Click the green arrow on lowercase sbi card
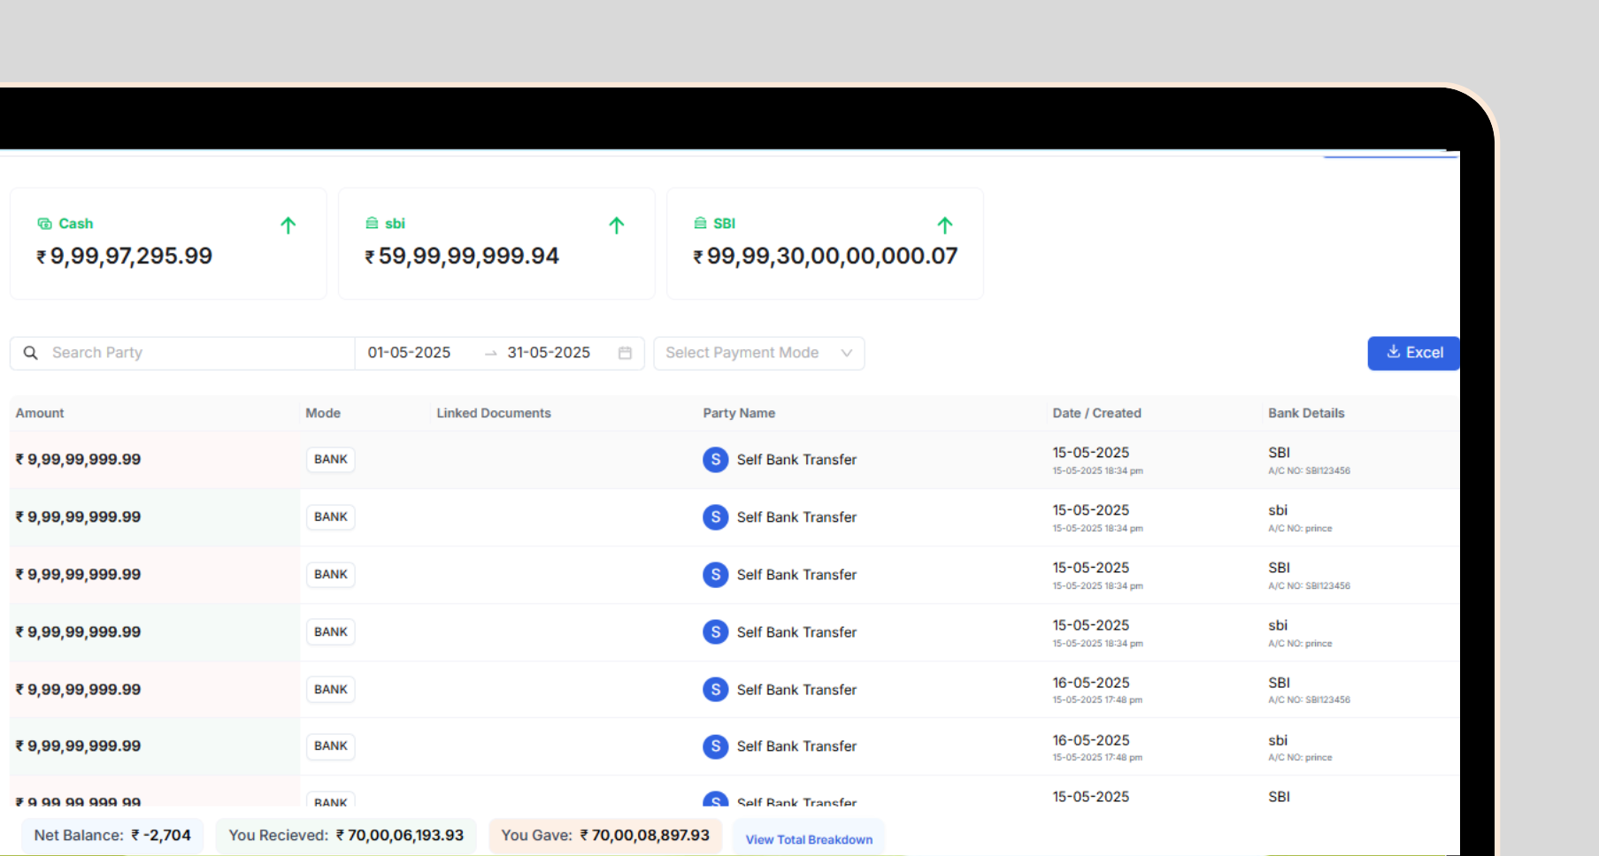The height and width of the screenshot is (856, 1599). (x=617, y=225)
